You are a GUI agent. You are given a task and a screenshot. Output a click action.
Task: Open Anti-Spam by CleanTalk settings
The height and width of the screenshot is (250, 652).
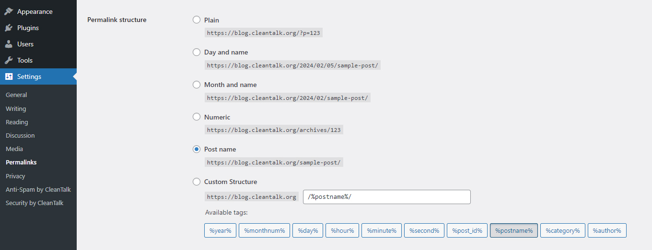point(38,190)
